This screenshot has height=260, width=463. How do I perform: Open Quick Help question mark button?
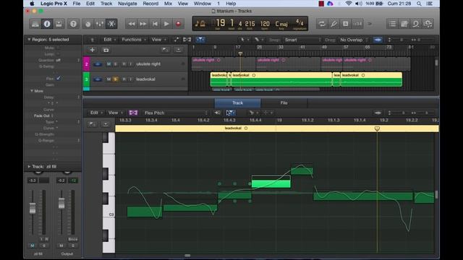point(73,24)
